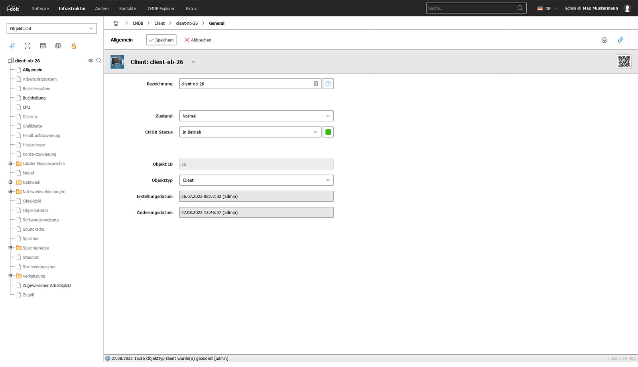
Task: Click the magnifier icon beside client-nb-26
Action: coord(99,61)
